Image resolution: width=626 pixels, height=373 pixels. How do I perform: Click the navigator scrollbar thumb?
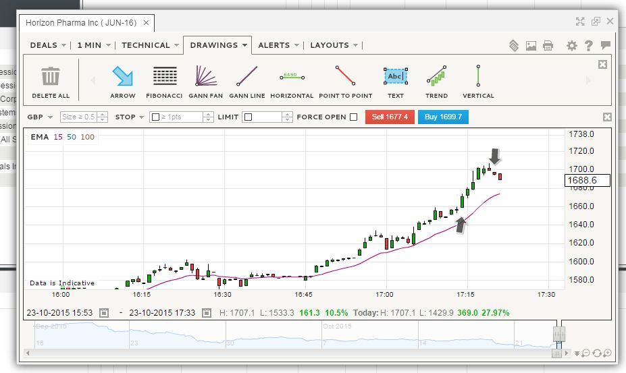pos(556,353)
